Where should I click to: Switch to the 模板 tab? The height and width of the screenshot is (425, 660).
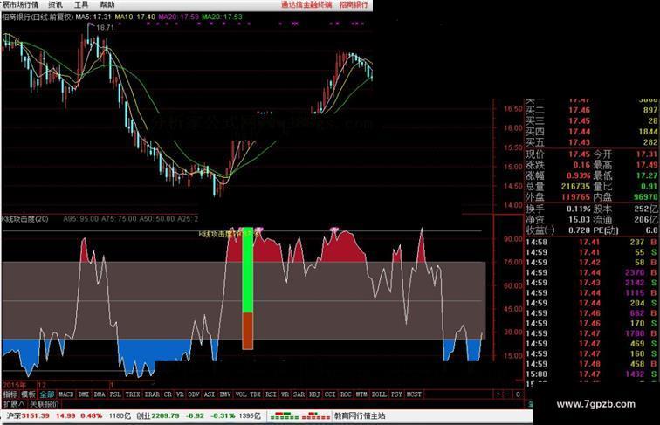[x=28, y=394]
